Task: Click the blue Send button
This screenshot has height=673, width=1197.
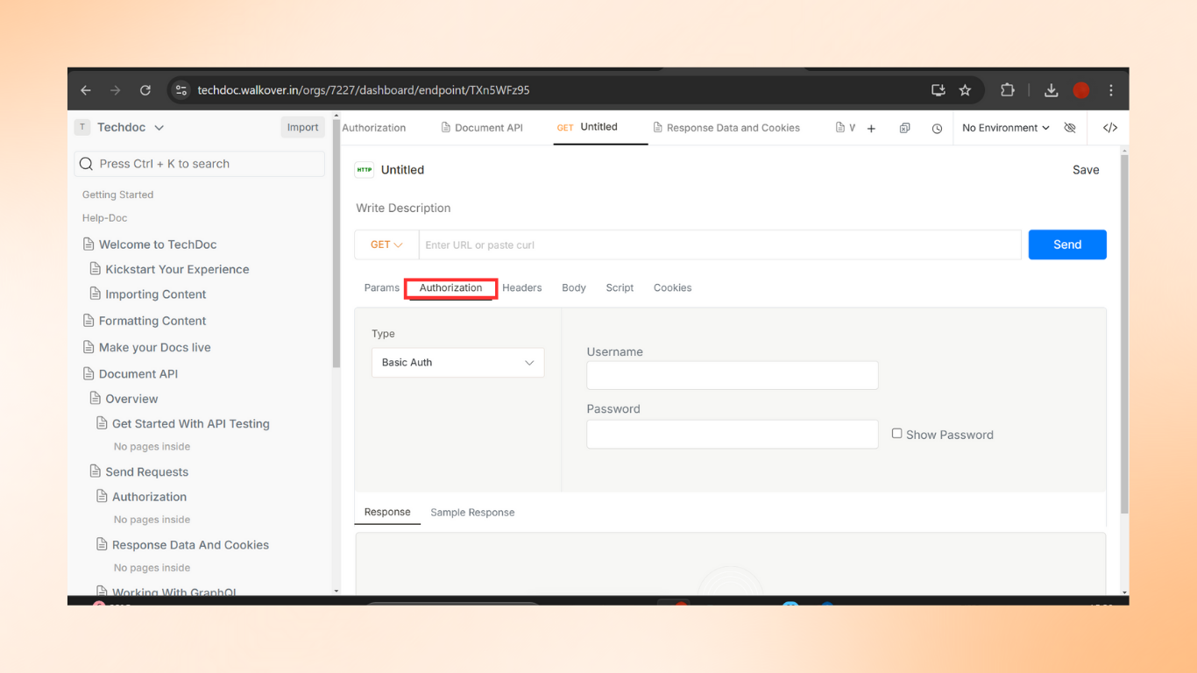Action: coord(1067,244)
